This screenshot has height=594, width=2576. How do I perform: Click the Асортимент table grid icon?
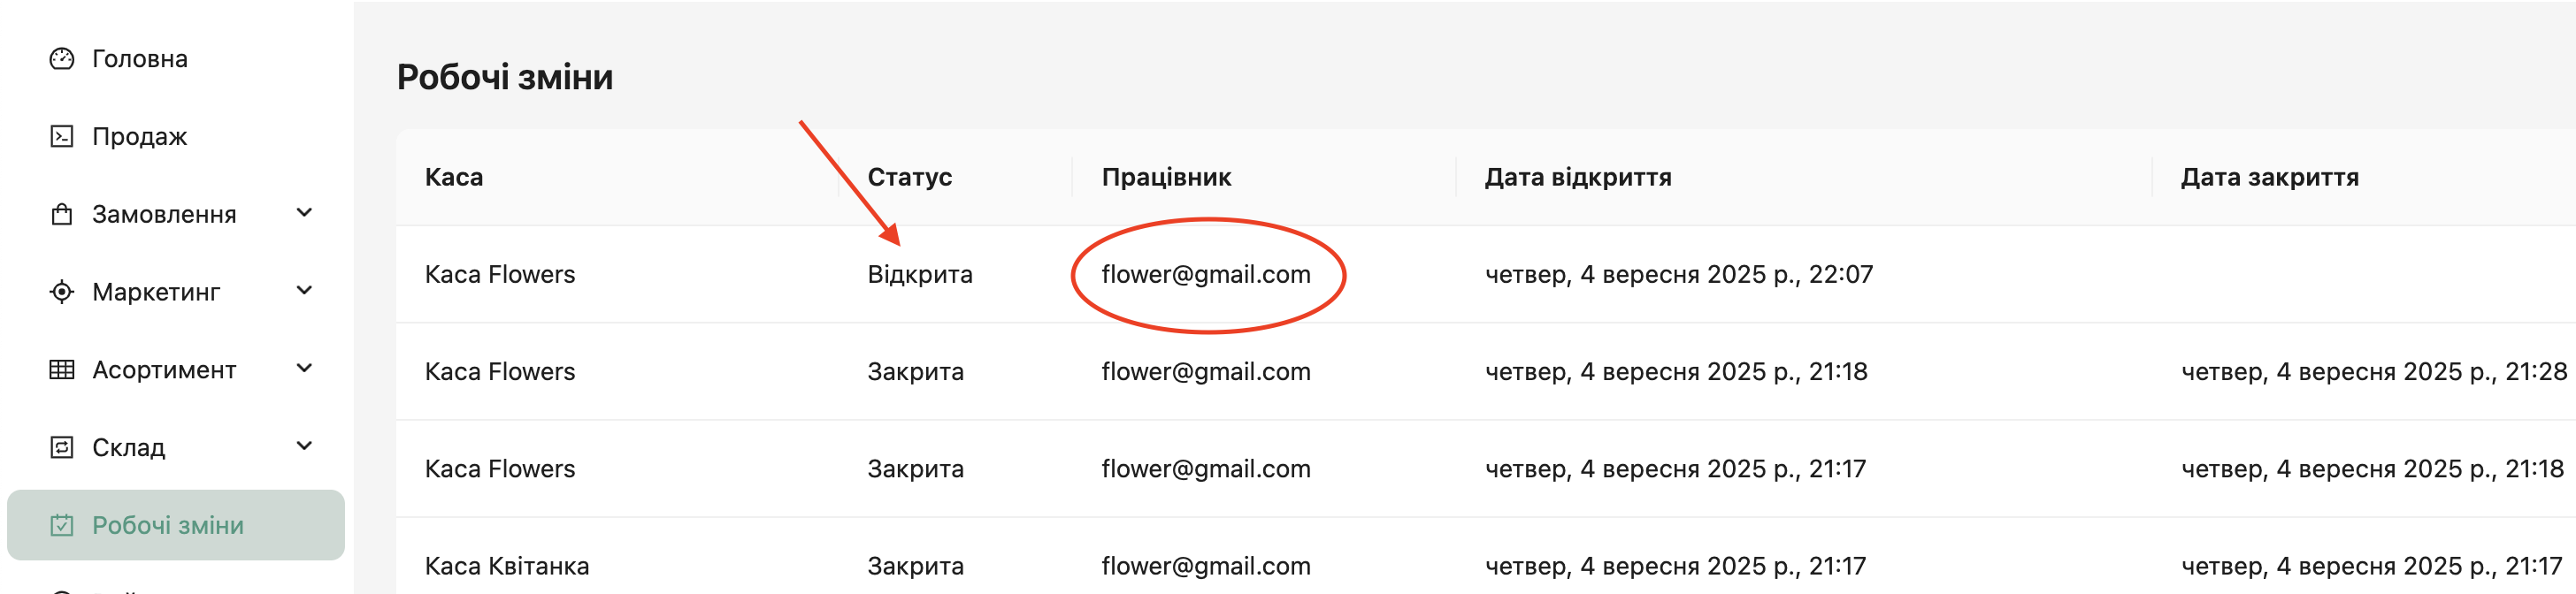62,370
